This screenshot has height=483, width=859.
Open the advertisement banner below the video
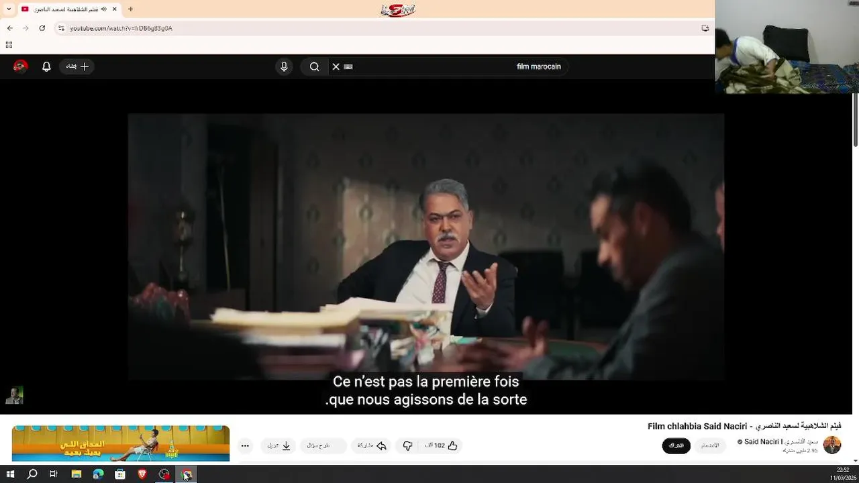coord(121,443)
